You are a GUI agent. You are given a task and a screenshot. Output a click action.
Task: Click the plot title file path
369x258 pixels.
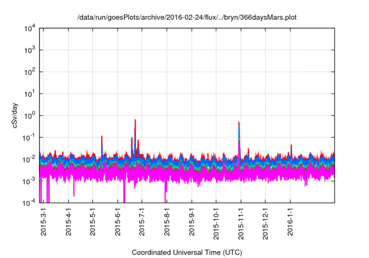187,17
